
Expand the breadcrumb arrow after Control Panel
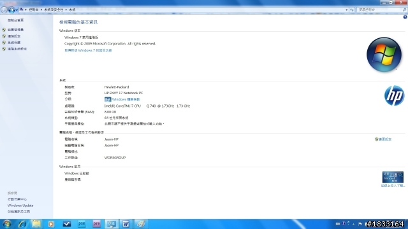coord(41,10)
